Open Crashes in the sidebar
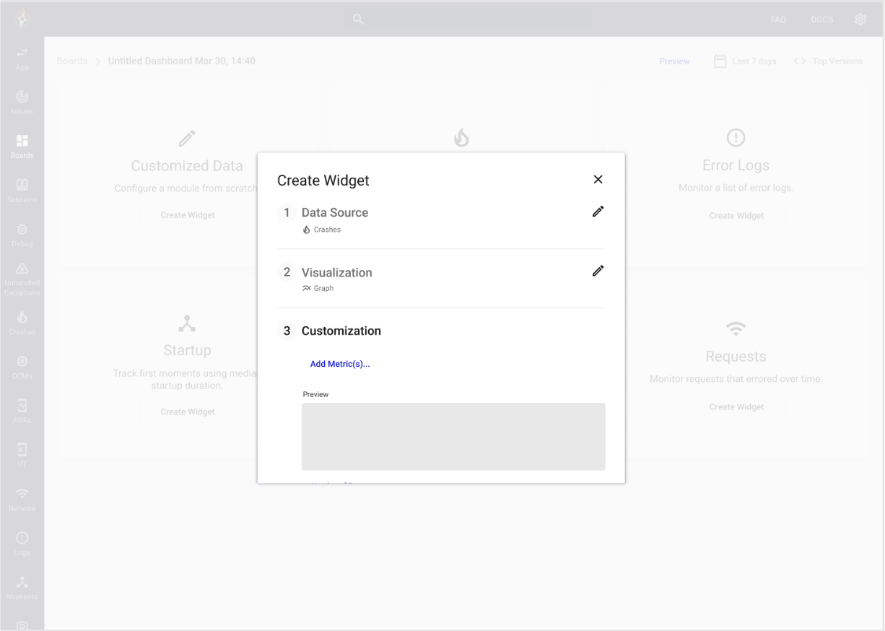Viewport: 885px width, 631px height. pyautogui.click(x=22, y=323)
